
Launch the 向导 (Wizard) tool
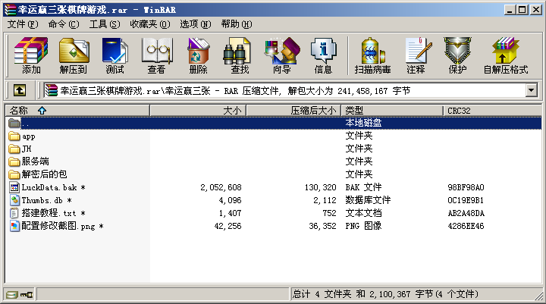point(281,56)
